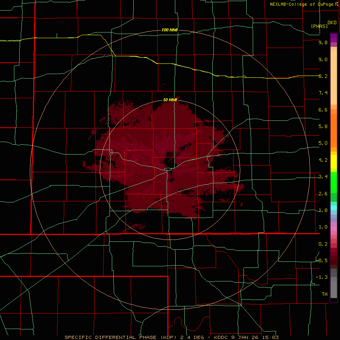This screenshot has width=340, height=340.
Task: Select the 6.6 legend value
Action: (323, 110)
